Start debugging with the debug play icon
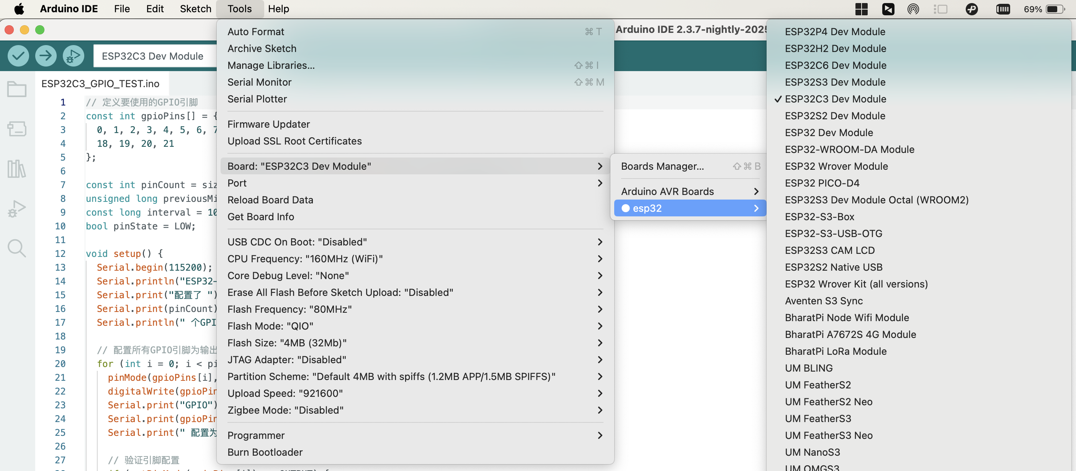1076x471 pixels. (x=73, y=55)
